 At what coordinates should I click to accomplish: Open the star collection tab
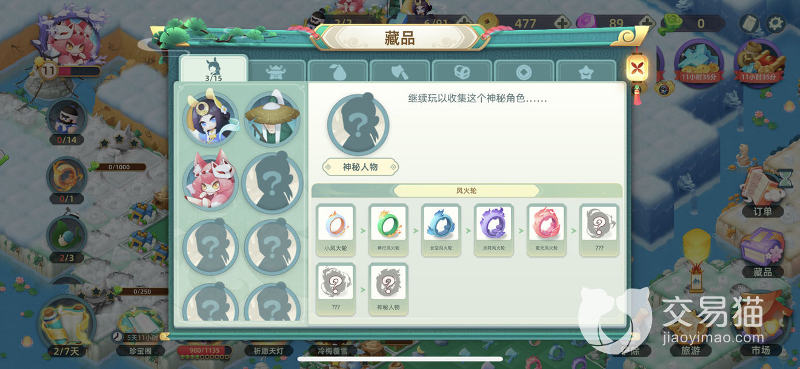586,72
